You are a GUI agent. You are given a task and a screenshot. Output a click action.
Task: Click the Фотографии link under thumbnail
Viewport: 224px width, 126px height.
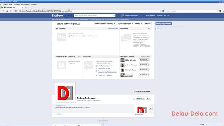click(x=139, y=114)
